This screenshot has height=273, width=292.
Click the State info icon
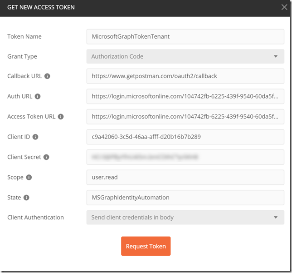pos(26,198)
